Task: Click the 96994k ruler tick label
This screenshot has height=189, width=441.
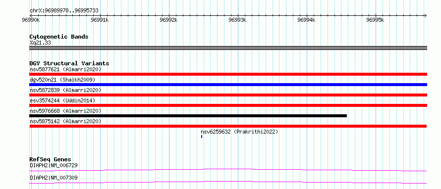Action: [307, 20]
